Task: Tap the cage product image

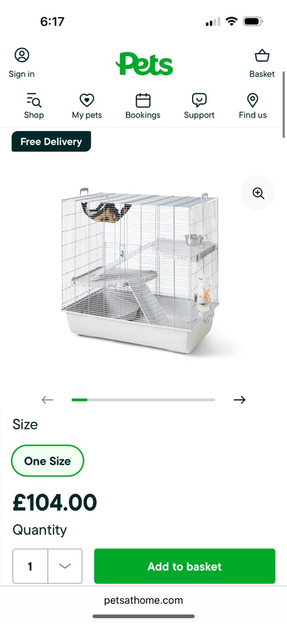Action: click(x=140, y=271)
